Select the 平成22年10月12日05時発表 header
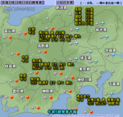This screenshot has height=117, width=123. pos(22,3)
